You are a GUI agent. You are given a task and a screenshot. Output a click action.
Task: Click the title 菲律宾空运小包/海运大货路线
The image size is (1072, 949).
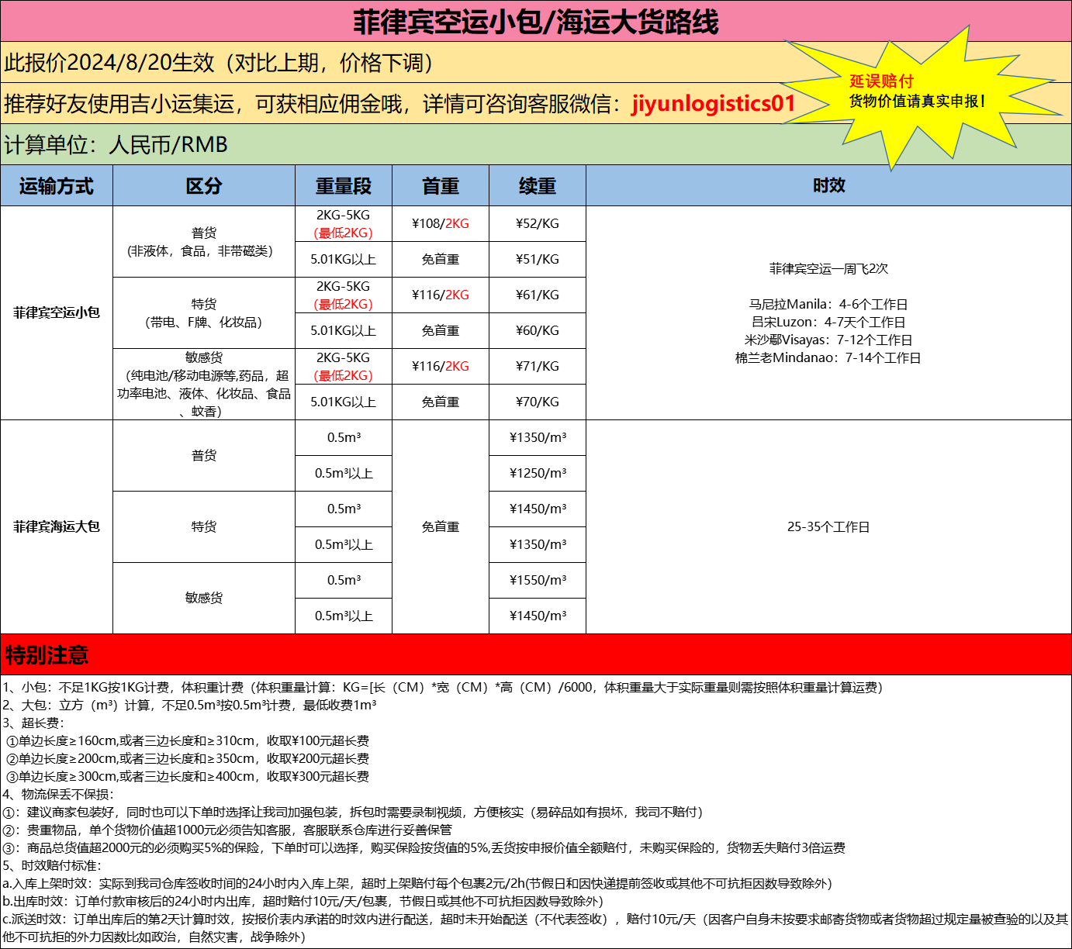pos(536,22)
